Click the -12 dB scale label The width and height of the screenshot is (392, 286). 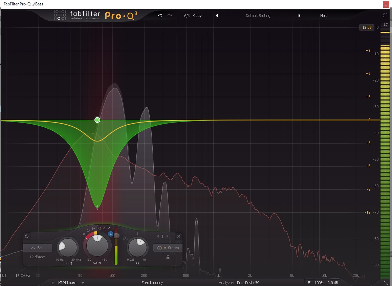(368, 212)
